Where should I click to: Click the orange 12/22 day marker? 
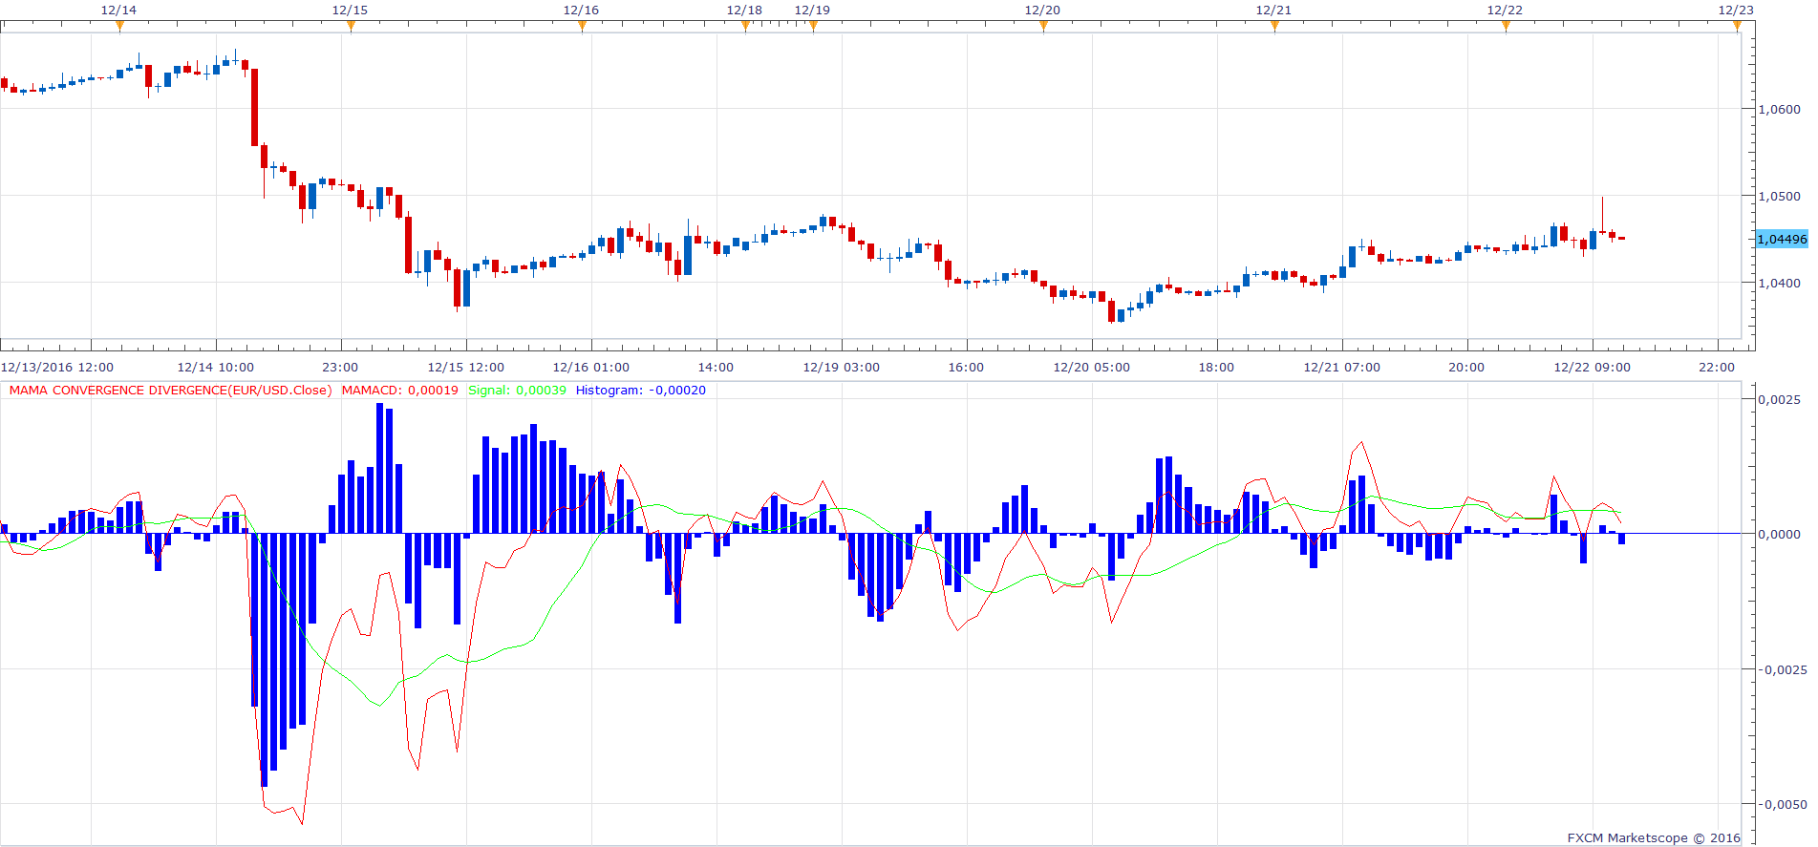[1506, 26]
